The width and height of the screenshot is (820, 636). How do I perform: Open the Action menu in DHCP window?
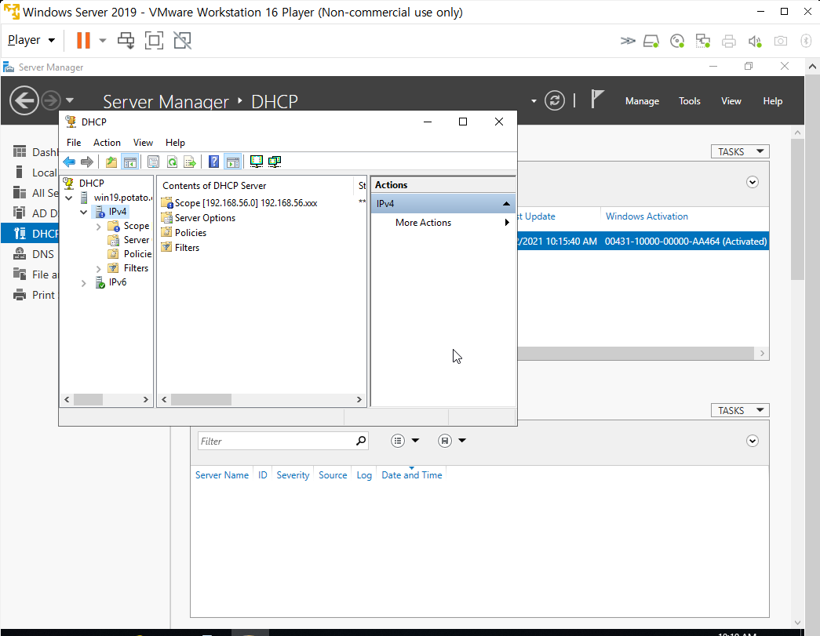107,143
